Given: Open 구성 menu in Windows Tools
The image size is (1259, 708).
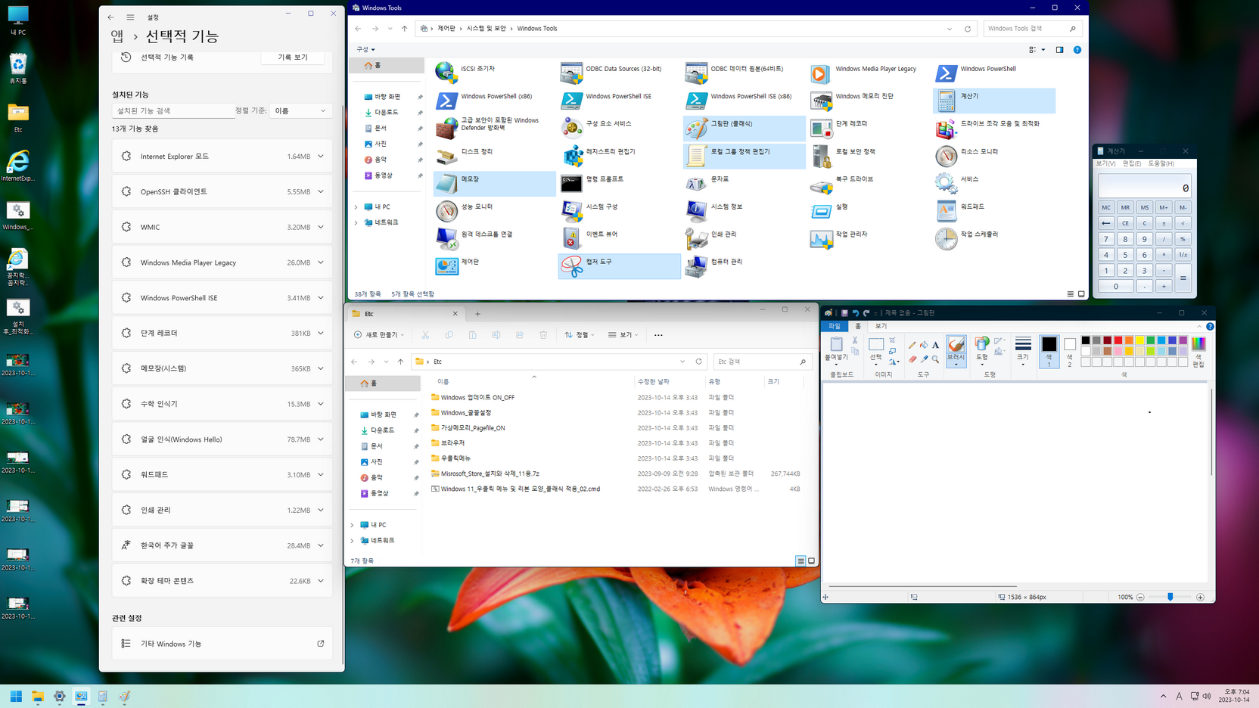Looking at the screenshot, I should 365,50.
